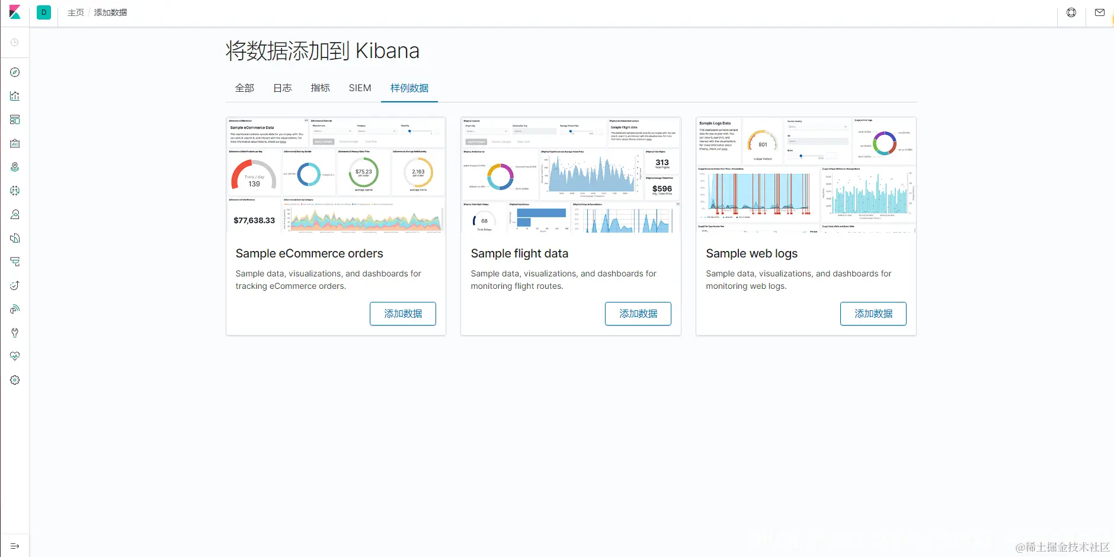
Task: Open the space selector D avatar
Action: coord(44,12)
